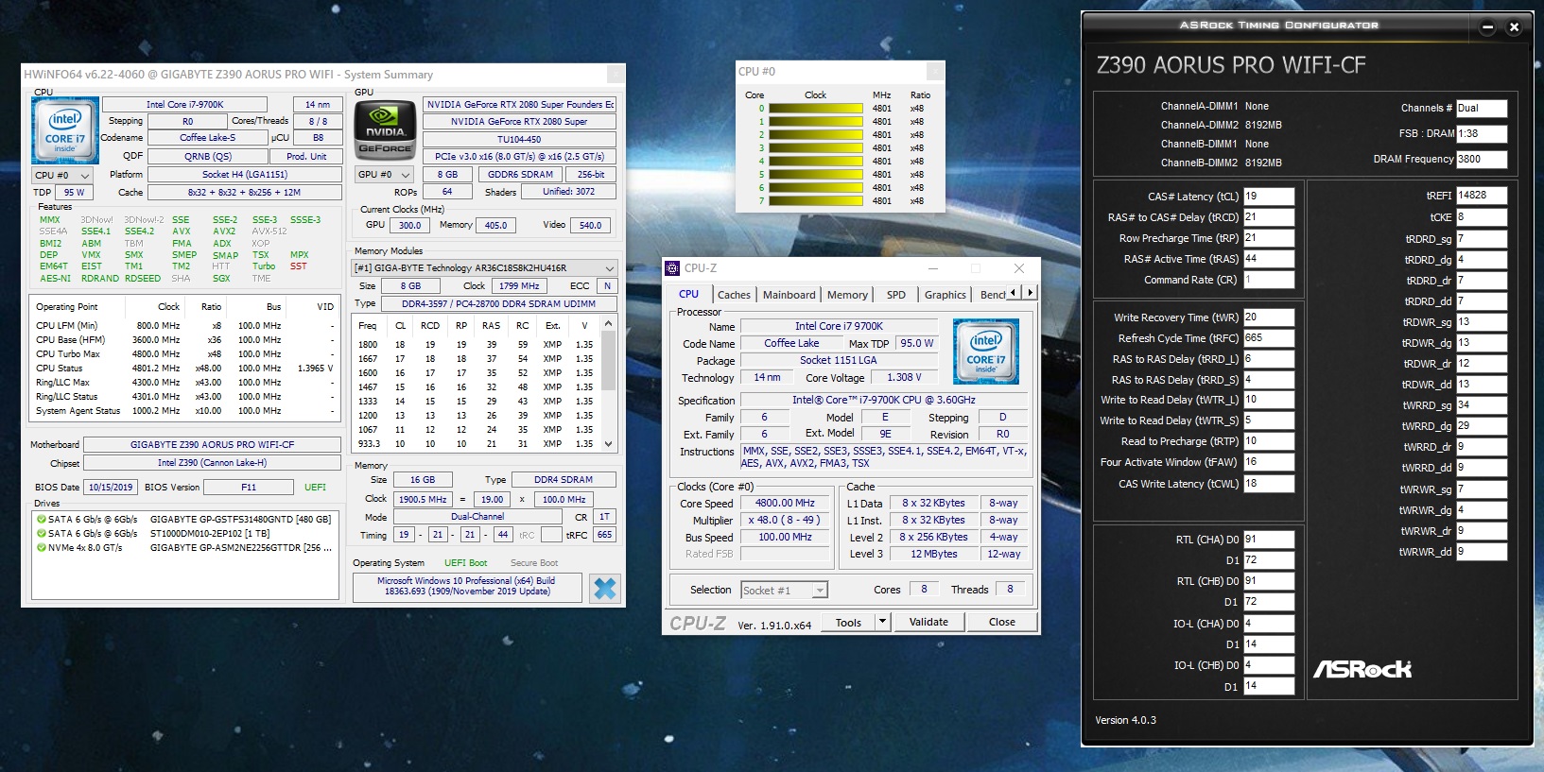Click the CAS Write Latency (tCWL) field
Viewport: 1544px width, 772px height.
coord(1269,484)
